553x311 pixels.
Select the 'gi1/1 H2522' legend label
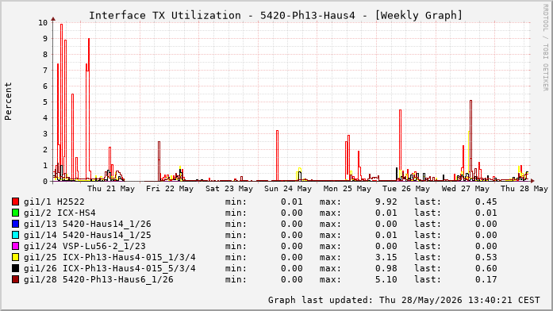pos(54,202)
